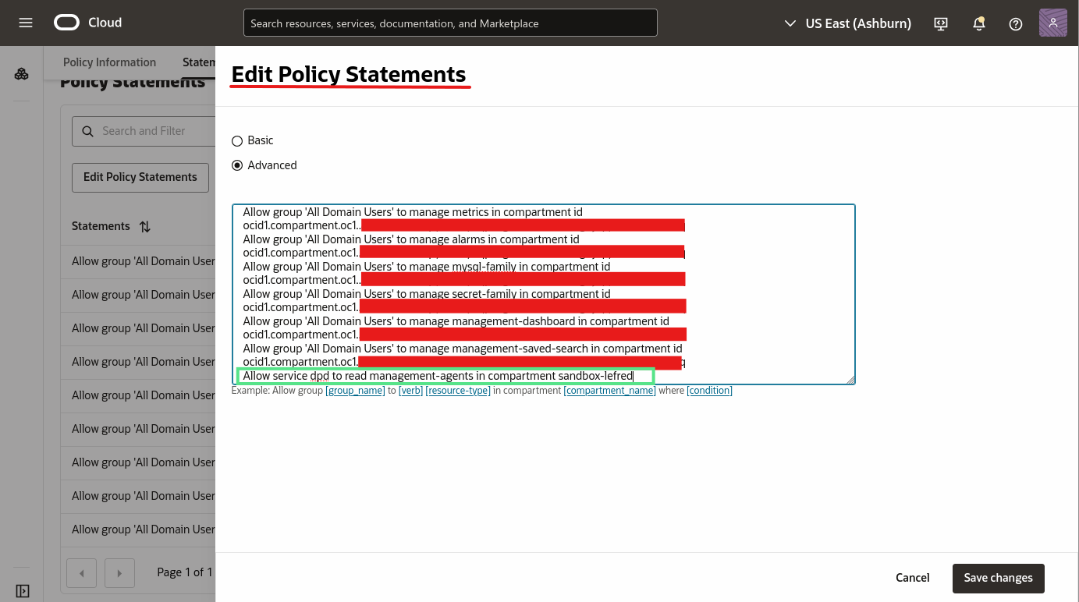Select the Basic policy builder mode

[236, 140]
